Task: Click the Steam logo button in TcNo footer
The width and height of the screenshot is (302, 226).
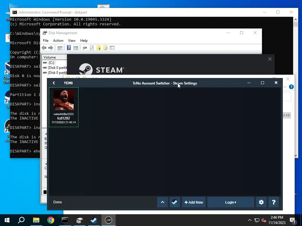Action: click(175, 202)
